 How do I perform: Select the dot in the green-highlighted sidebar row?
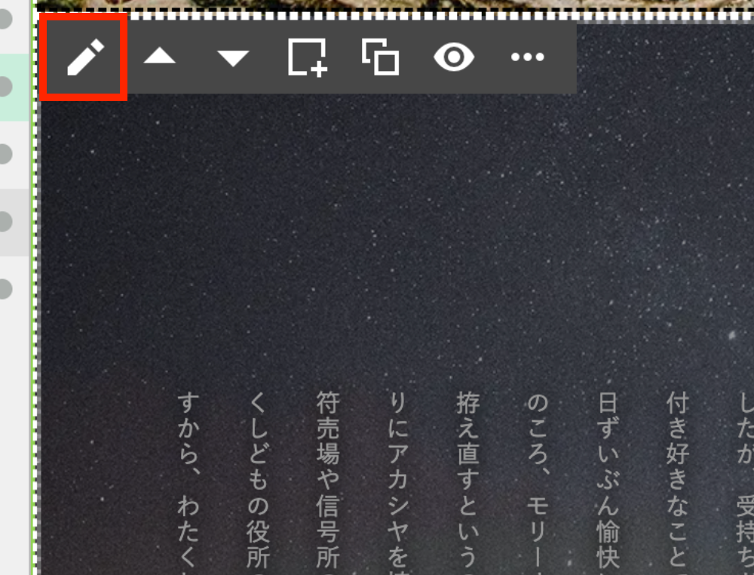pyautogui.click(x=5, y=87)
